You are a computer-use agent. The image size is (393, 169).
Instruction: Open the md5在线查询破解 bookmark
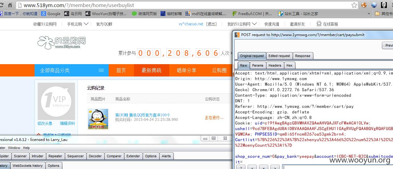pos(206,14)
